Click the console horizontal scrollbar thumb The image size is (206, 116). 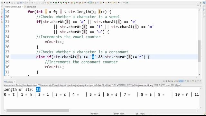[38, 111]
